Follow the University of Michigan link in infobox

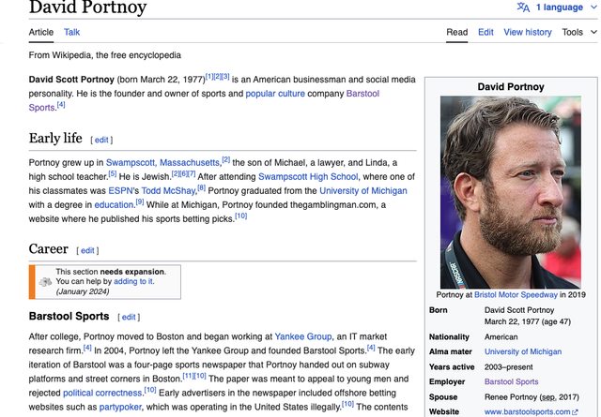(x=522, y=351)
